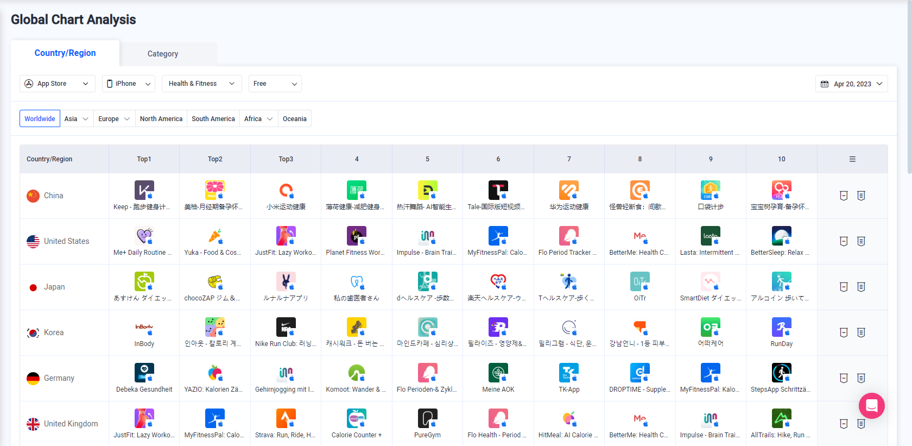Open Yuka - Food & Cosmetic app icon
Viewport: 912px width, 446px height.
point(215,236)
